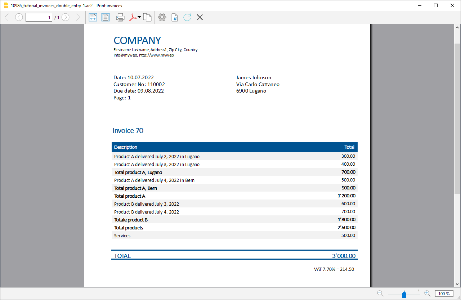Zoom out with the minus magnifier icon
Image resolution: width=461 pixels, height=300 pixels.
(380, 293)
